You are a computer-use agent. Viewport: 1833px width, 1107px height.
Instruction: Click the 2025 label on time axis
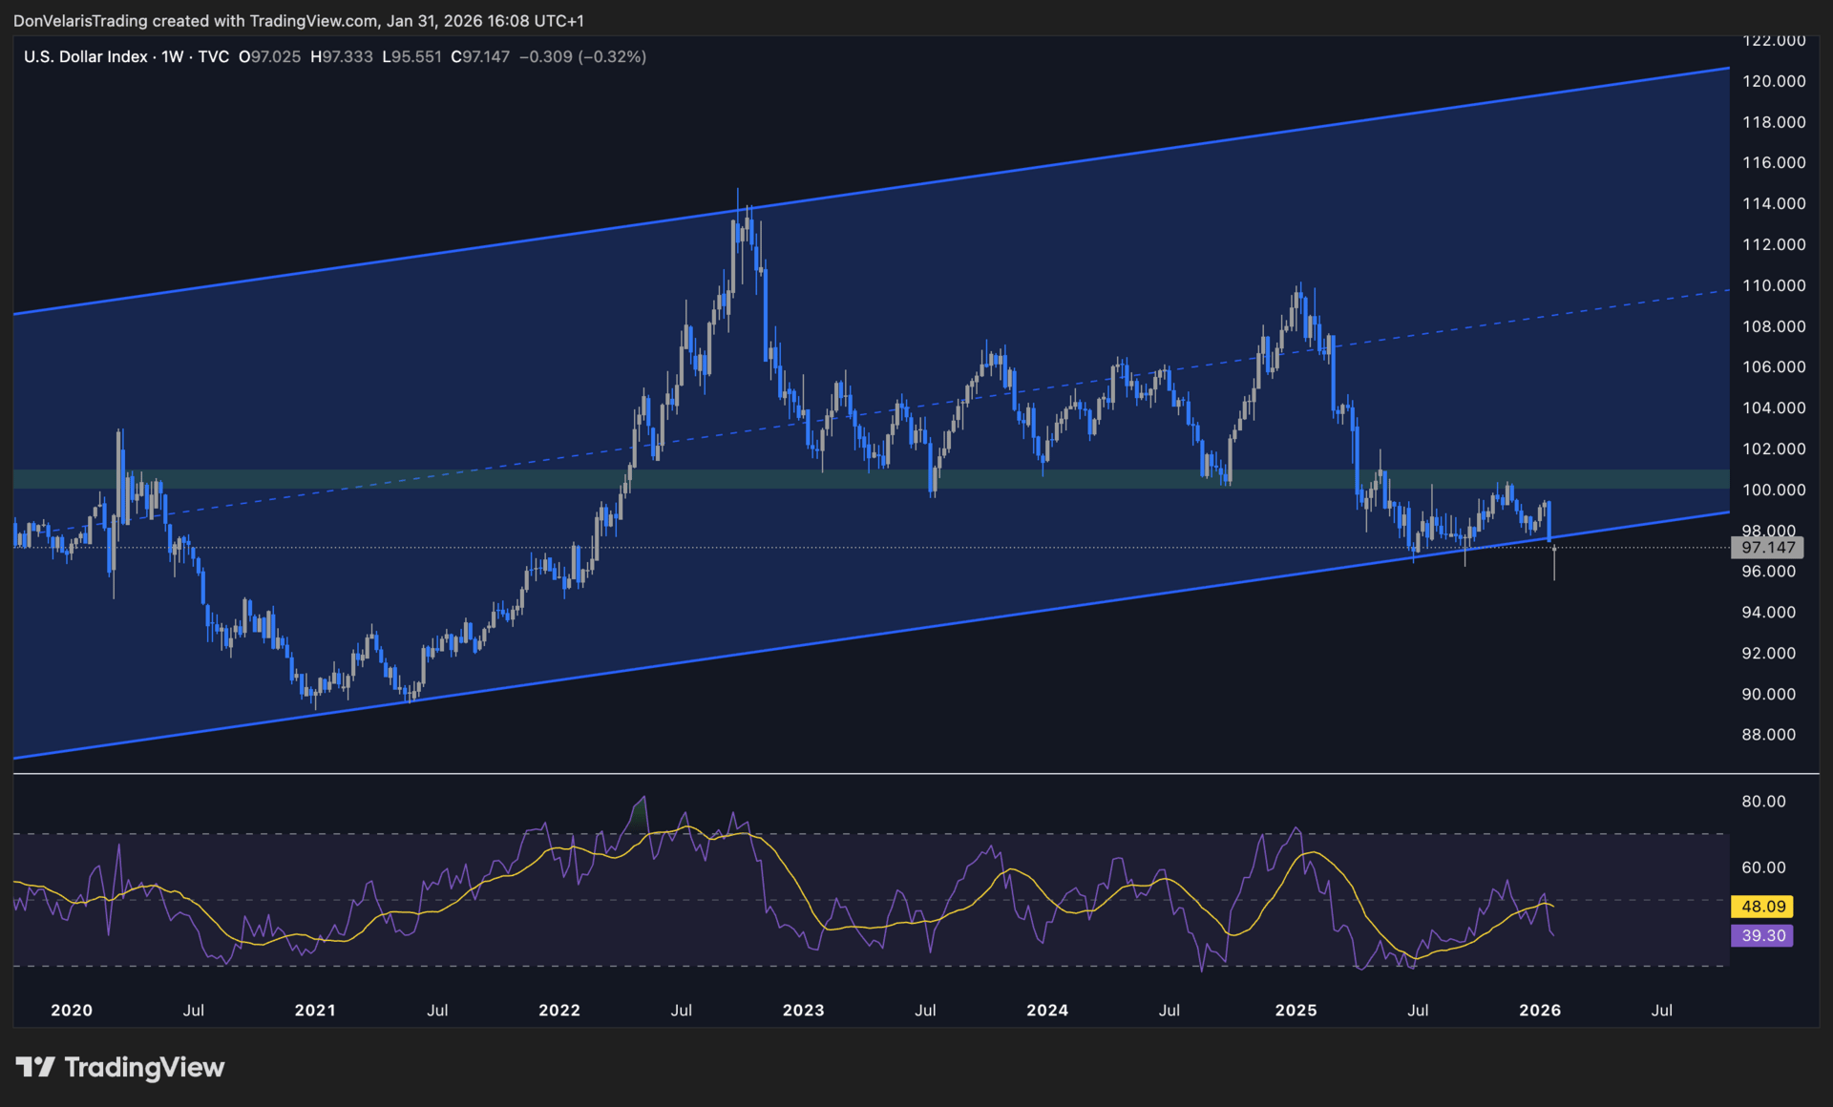coord(1296,1011)
